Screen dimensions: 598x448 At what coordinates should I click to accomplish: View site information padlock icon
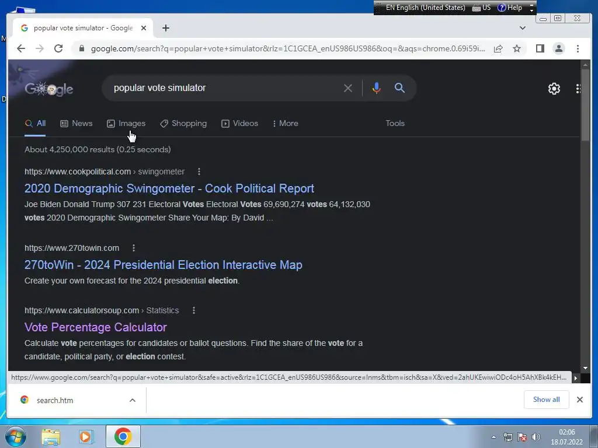tap(81, 48)
